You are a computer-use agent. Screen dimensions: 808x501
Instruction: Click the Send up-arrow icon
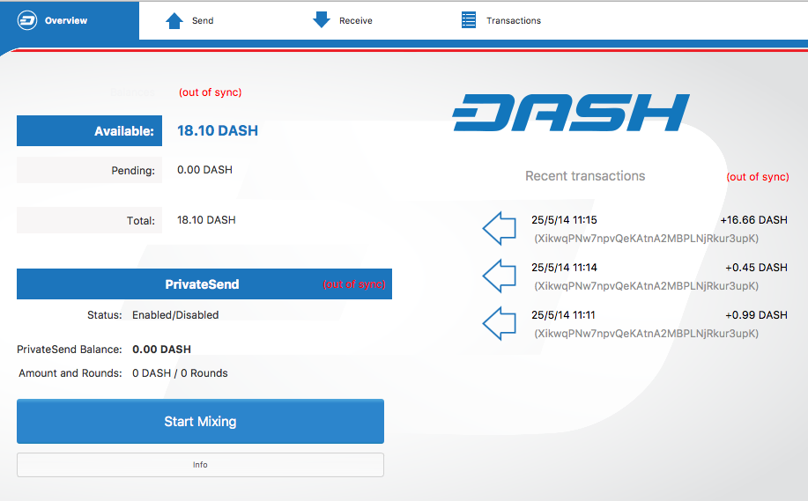tap(174, 20)
